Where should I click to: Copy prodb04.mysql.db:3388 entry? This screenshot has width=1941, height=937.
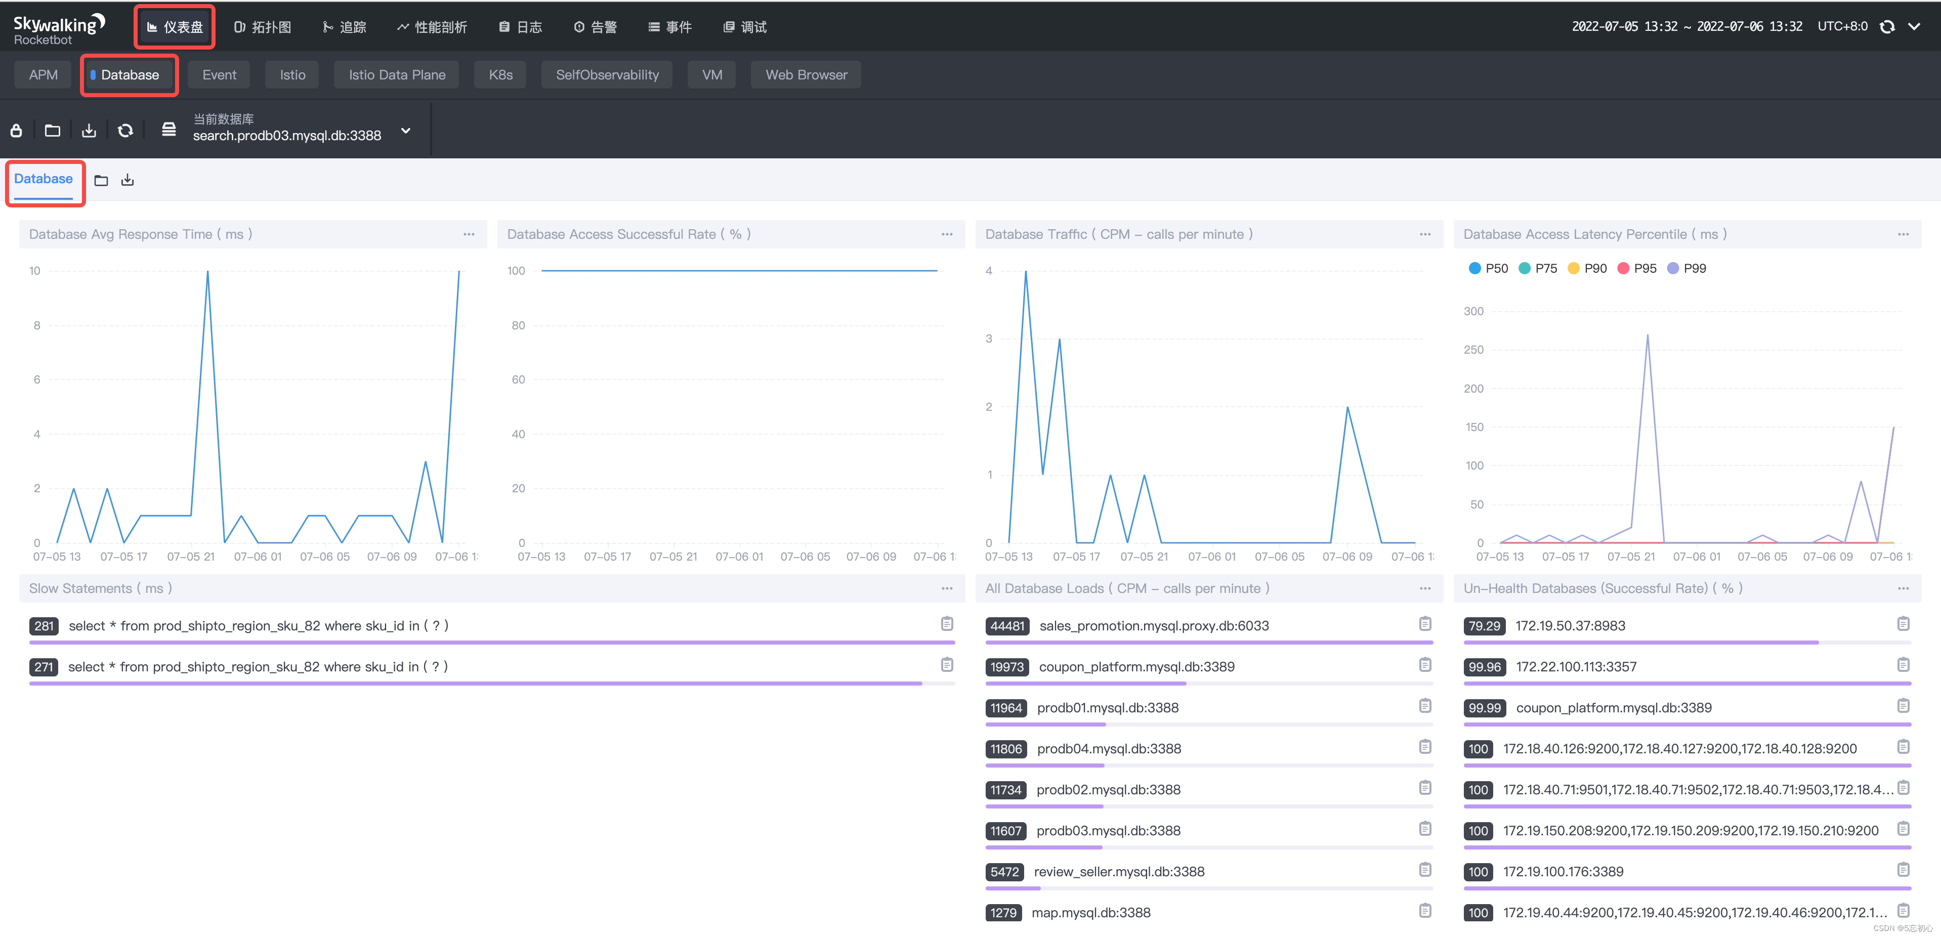pos(1425,746)
